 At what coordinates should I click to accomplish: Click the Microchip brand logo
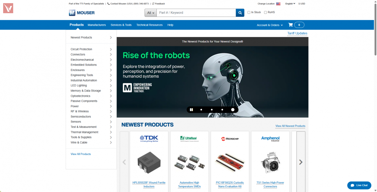coord(230,139)
